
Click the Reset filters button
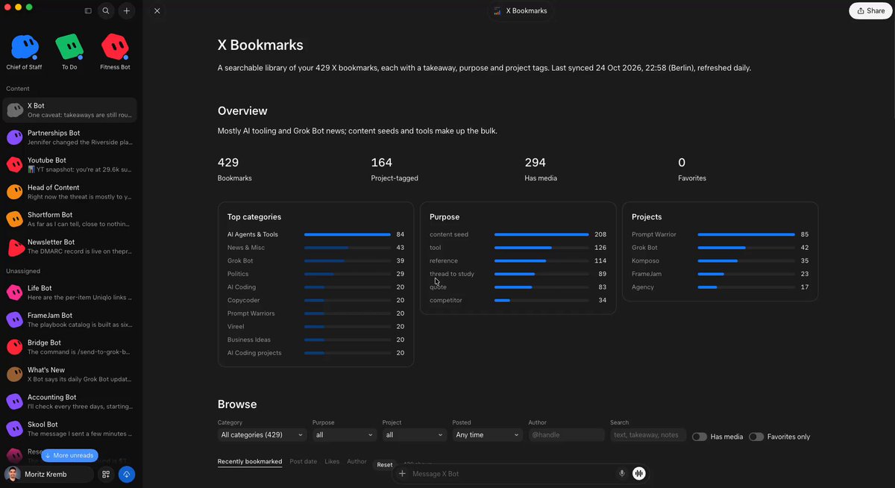tap(384, 465)
